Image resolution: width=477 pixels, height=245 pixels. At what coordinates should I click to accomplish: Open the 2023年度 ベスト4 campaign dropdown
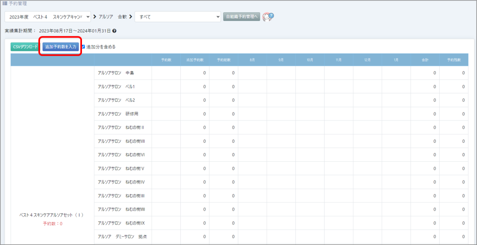48,17
